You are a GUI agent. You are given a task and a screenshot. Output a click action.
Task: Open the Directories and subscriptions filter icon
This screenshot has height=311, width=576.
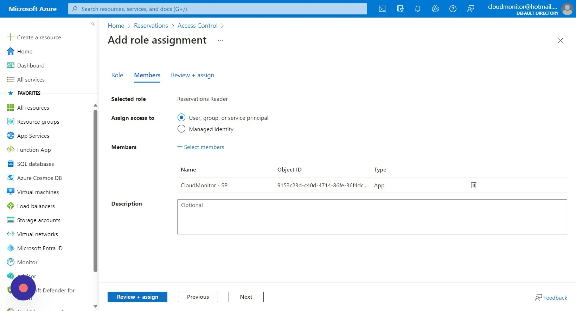point(400,9)
